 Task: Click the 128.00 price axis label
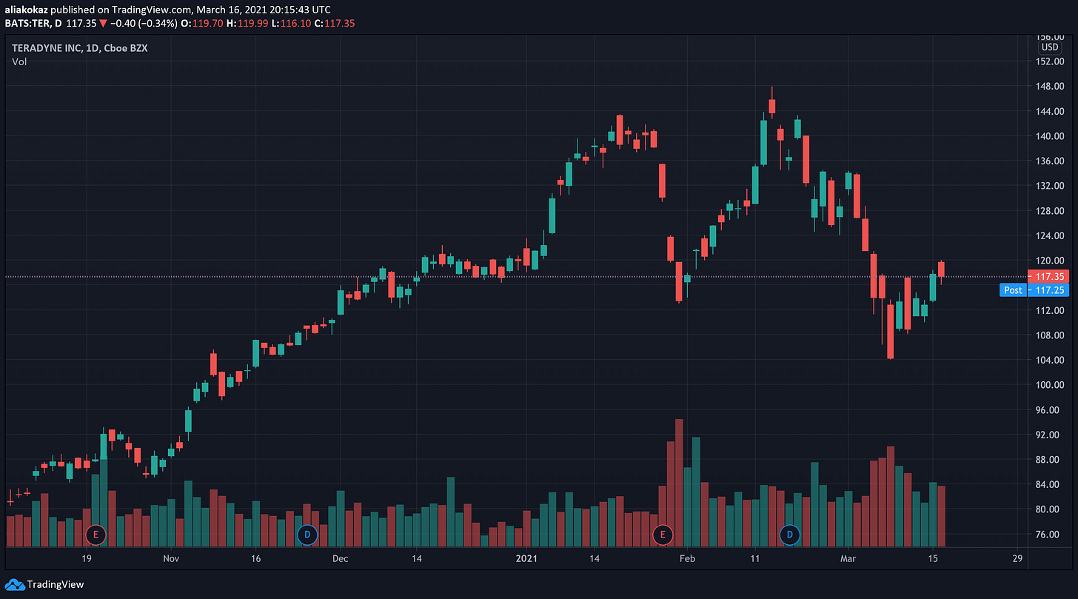click(1050, 210)
